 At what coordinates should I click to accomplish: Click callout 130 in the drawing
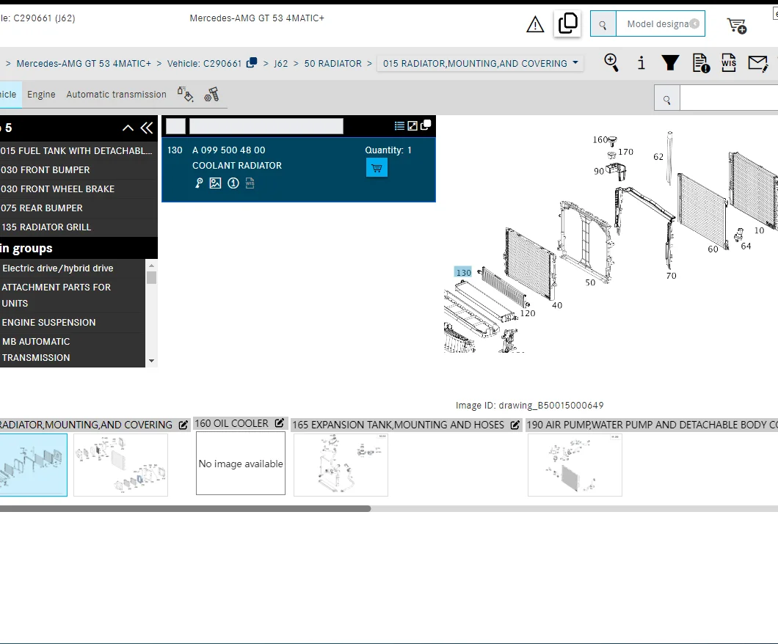[x=463, y=272]
